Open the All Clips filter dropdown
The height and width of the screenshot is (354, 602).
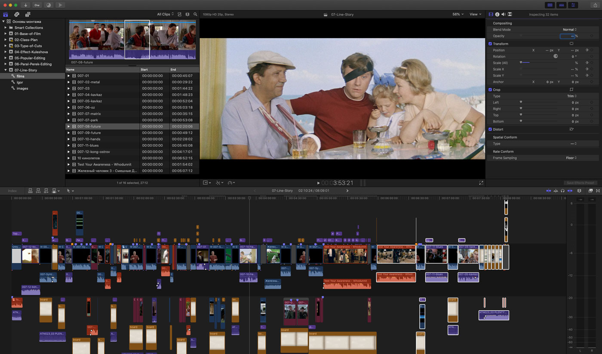pos(166,14)
